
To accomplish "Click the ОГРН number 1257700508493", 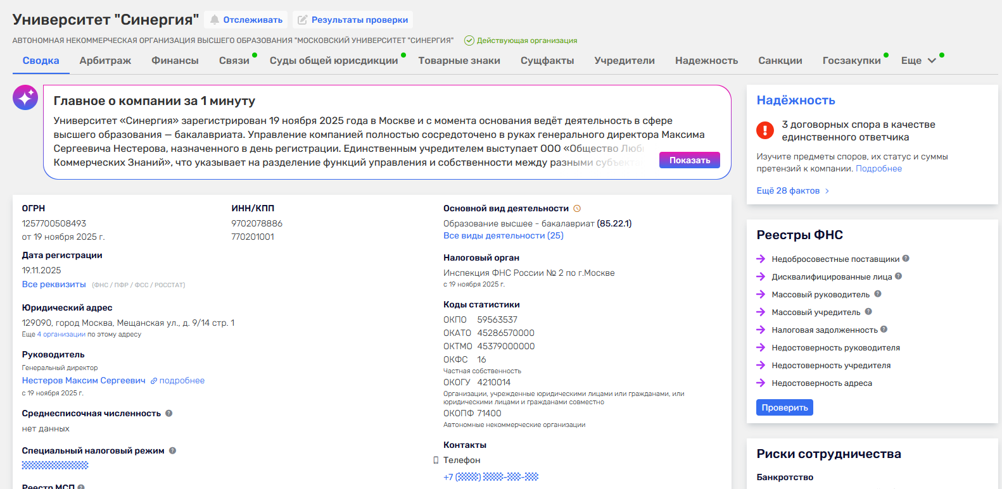I will [54, 224].
